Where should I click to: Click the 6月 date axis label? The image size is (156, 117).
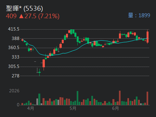(x=115, y=108)
